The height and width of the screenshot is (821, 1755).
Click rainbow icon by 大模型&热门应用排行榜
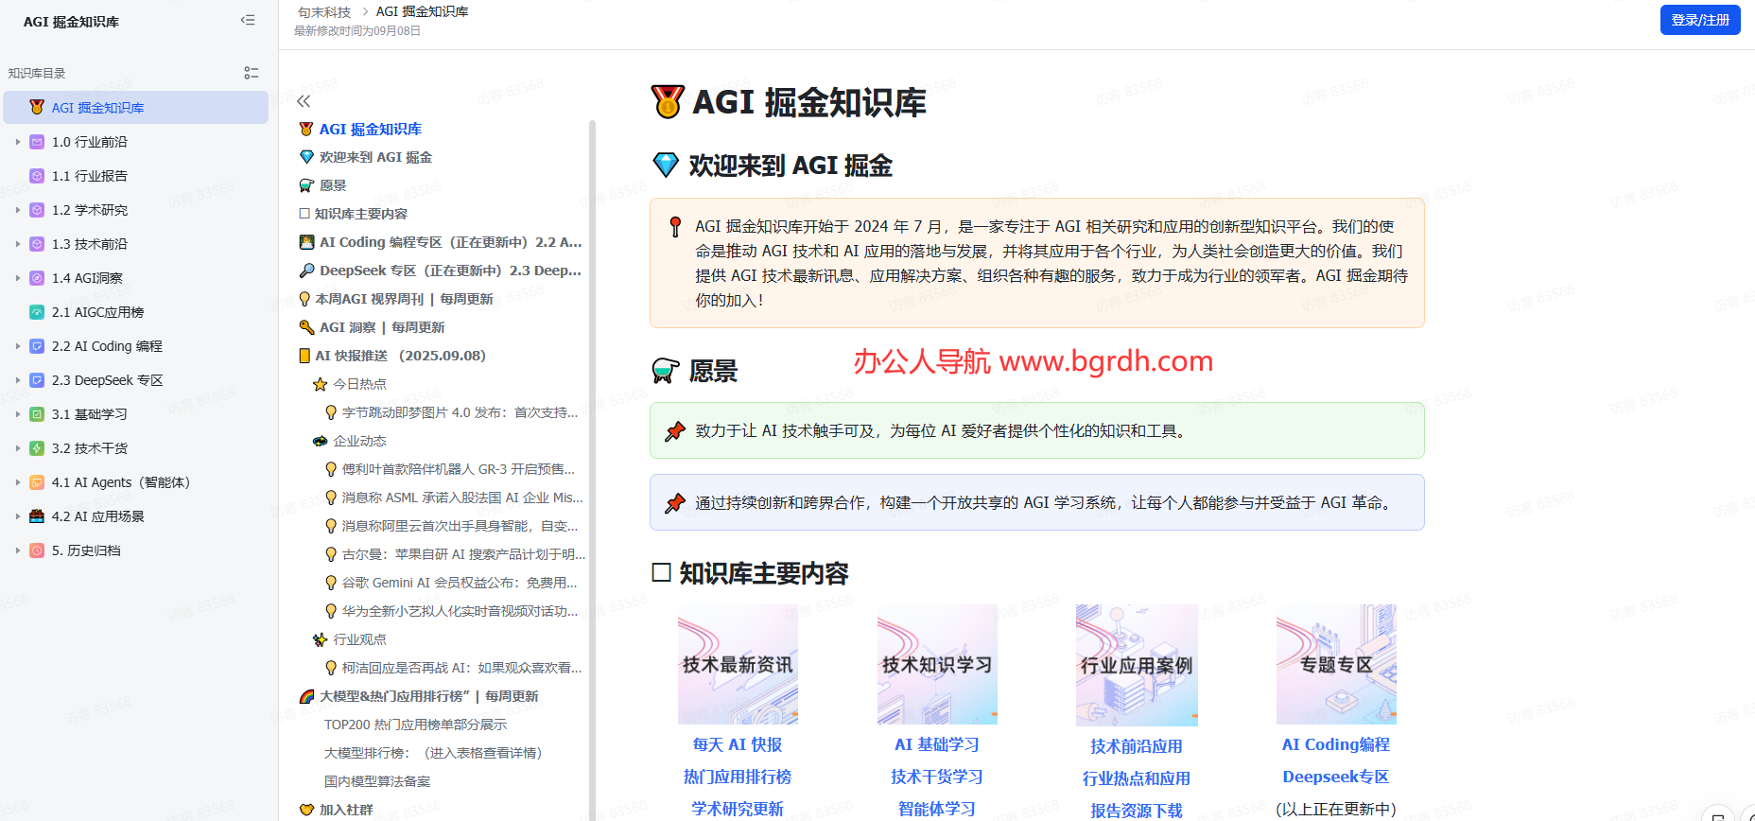[x=306, y=697]
